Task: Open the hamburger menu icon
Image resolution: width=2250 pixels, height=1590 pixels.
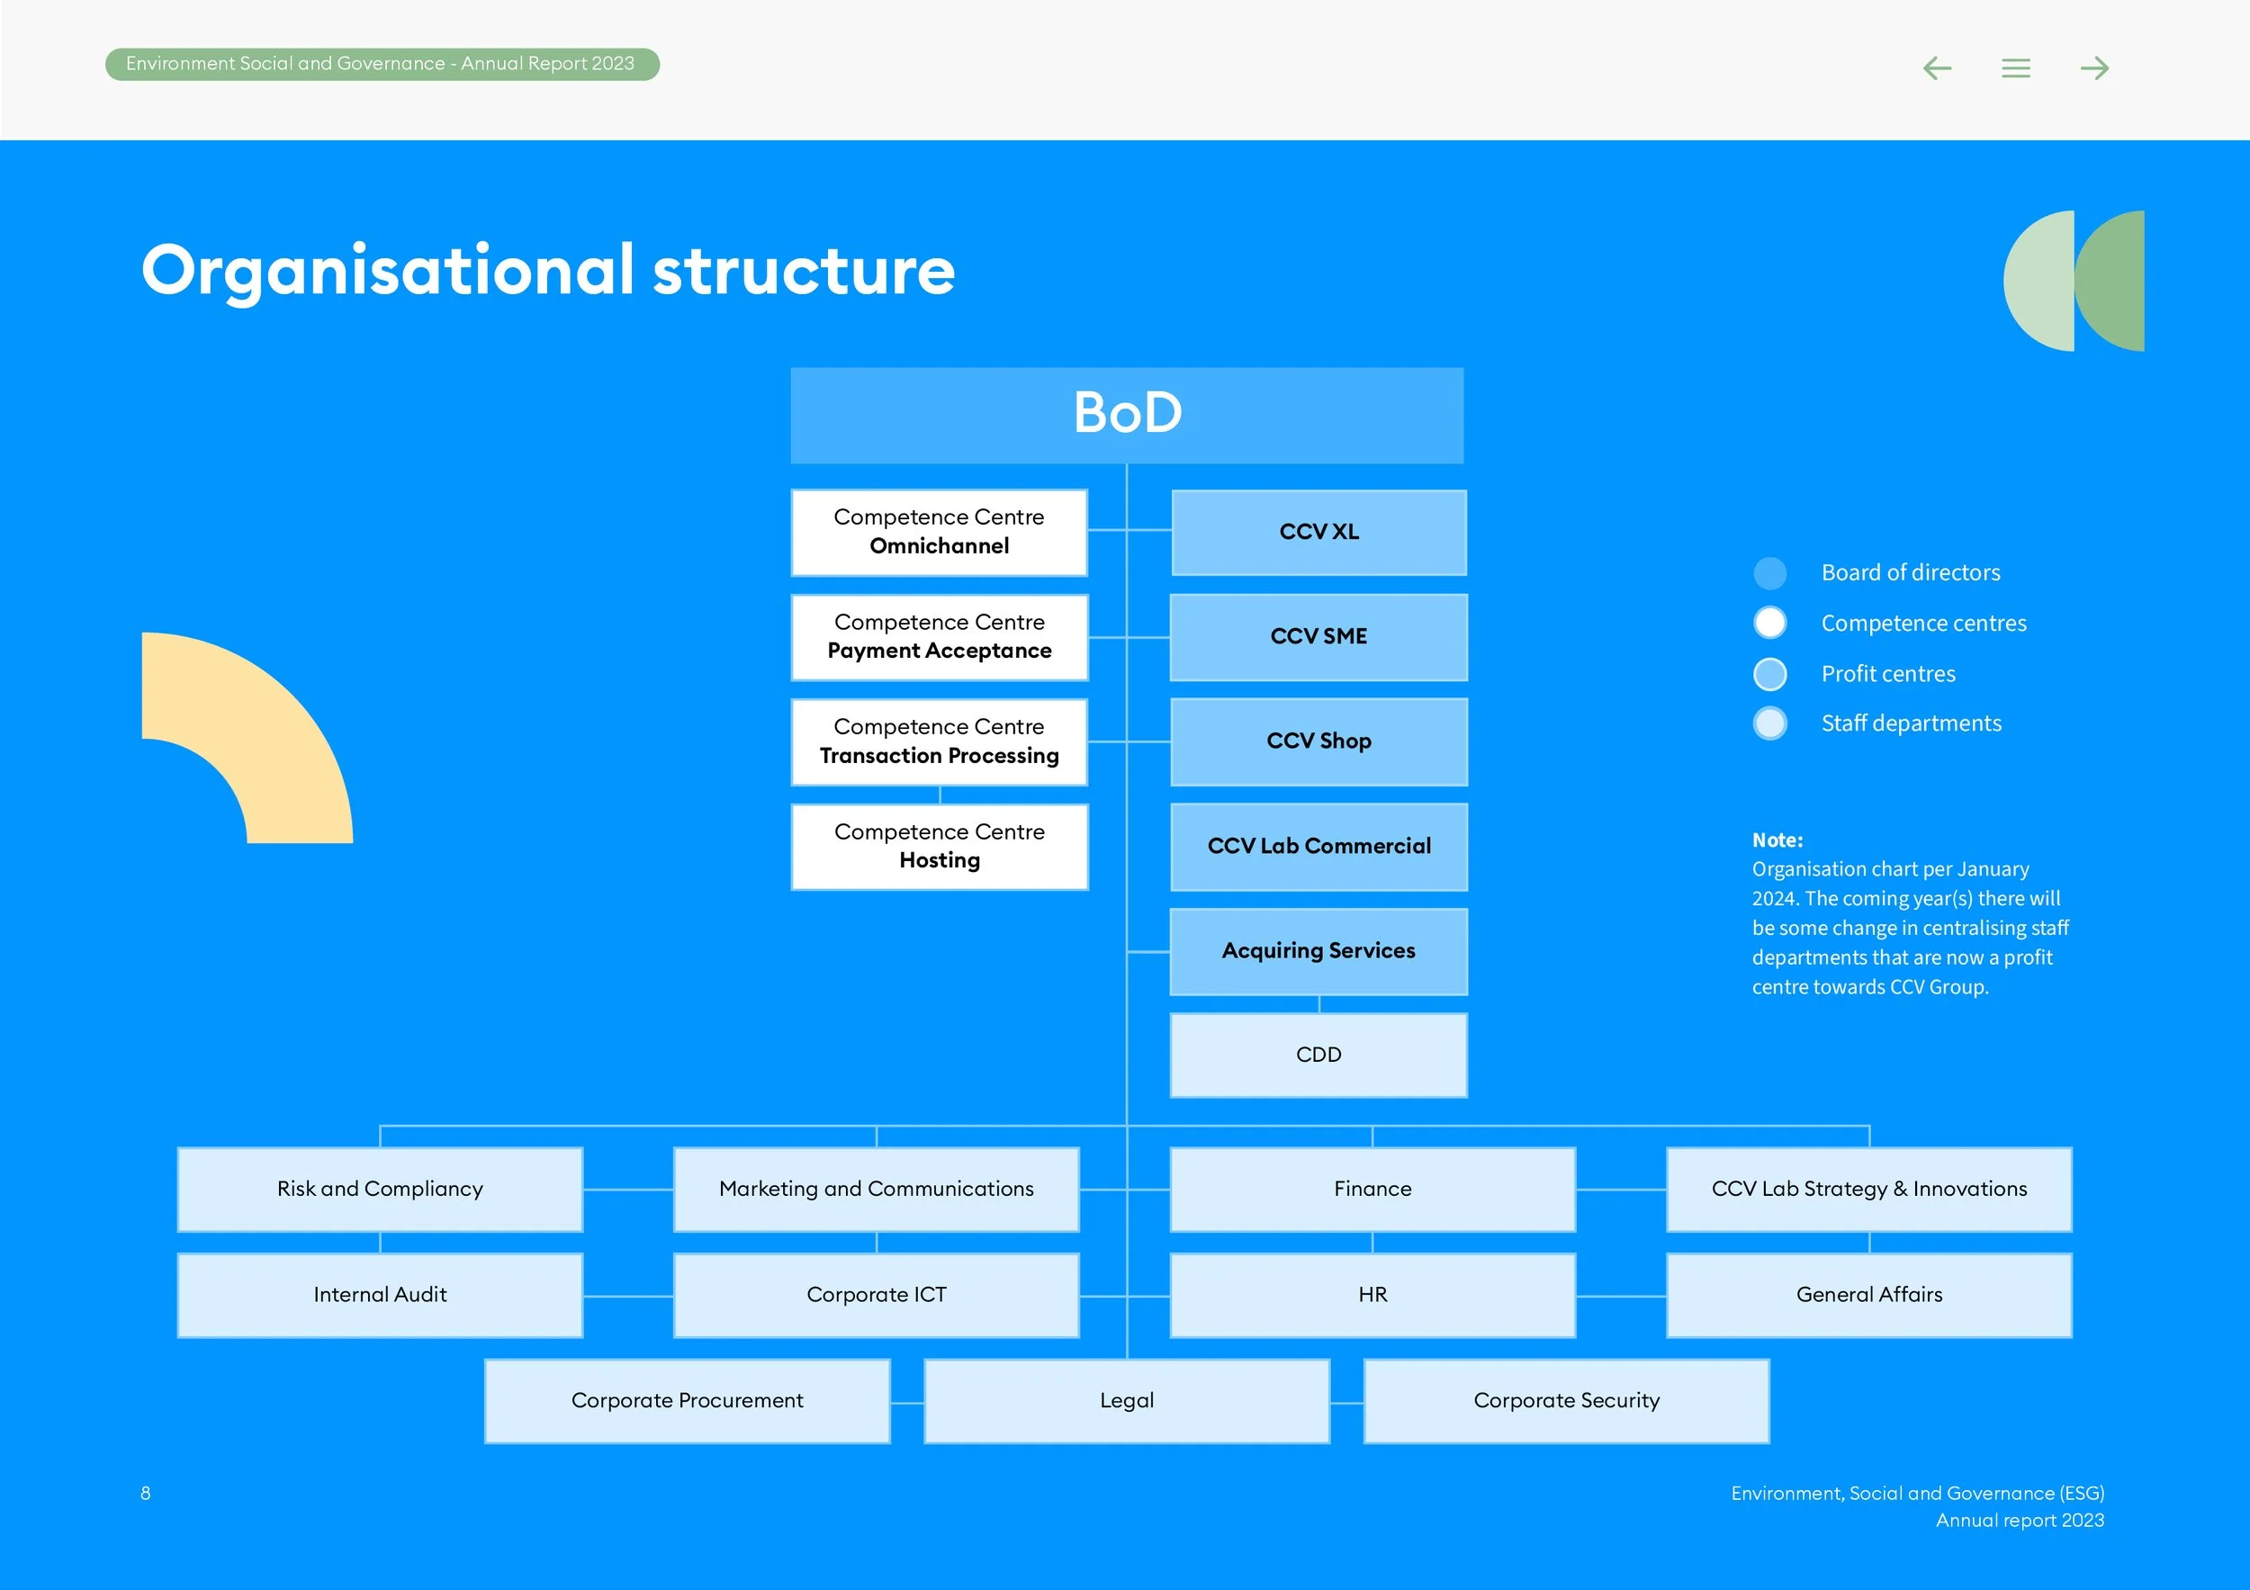Action: 2016,67
